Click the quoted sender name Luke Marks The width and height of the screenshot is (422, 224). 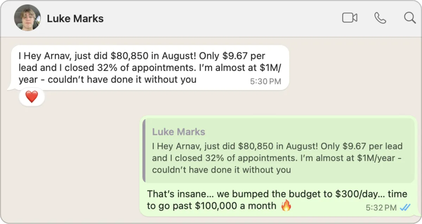(x=178, y=132)
